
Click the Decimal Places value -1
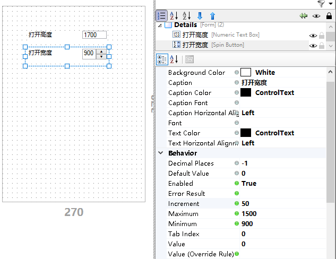(x=245, y=163)
